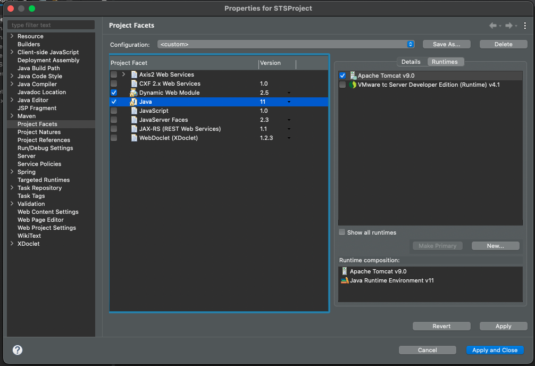Open the Javadoc Location page

click(x=41, y=92)
